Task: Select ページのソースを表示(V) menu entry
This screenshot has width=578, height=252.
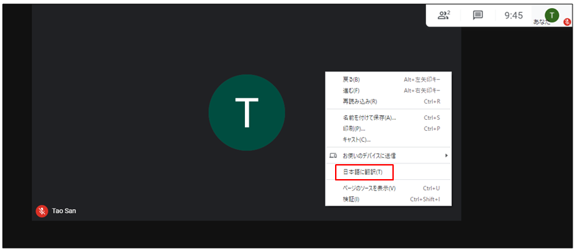Action: click(x=388, y=189)
